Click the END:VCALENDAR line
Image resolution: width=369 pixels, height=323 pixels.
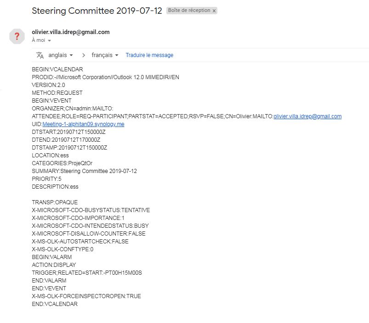tap(55, 304)
